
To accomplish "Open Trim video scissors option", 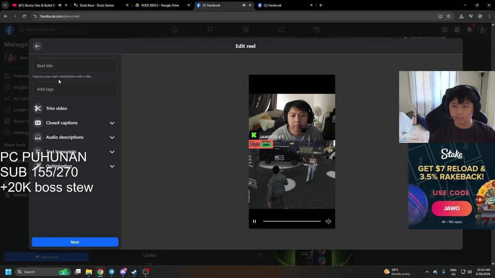I will click(x=38, y=108).
